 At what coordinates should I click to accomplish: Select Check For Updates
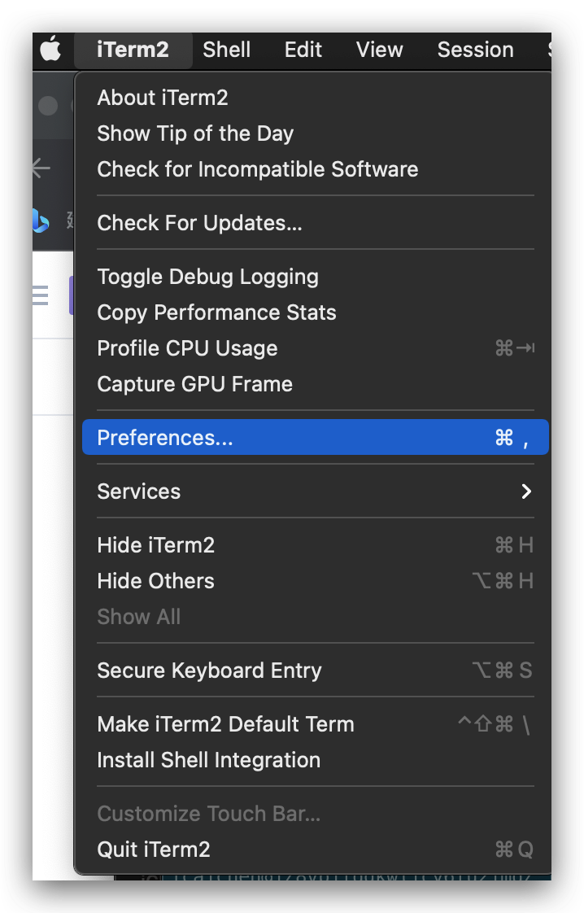pos(200,223)
